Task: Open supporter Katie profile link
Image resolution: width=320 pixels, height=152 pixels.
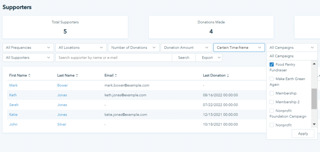Action: (13, 115)
